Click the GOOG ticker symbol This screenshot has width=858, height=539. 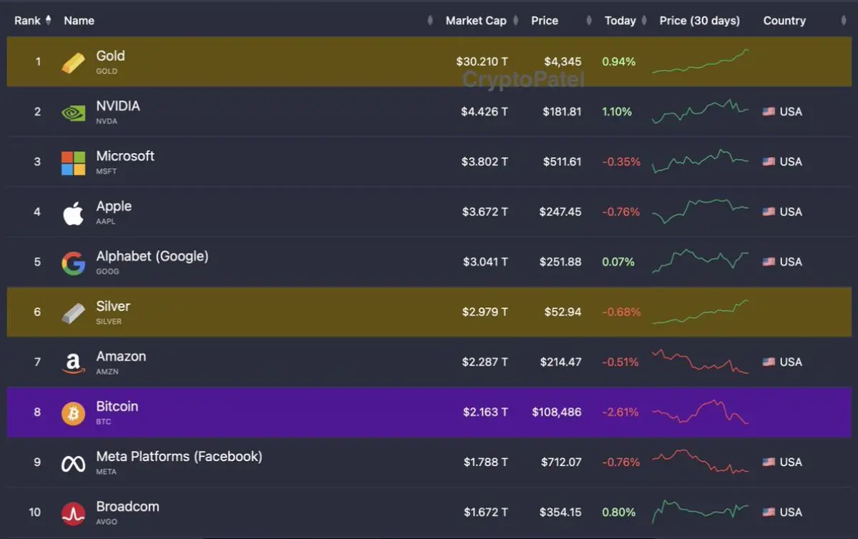click(x=107, y=272)
